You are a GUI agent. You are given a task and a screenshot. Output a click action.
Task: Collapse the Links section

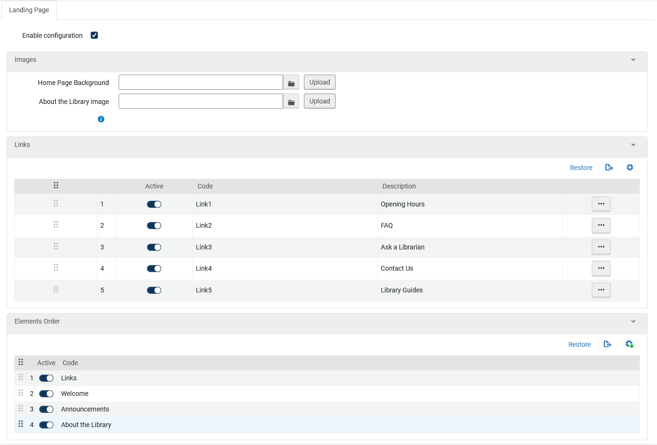[x=633, y=145]
